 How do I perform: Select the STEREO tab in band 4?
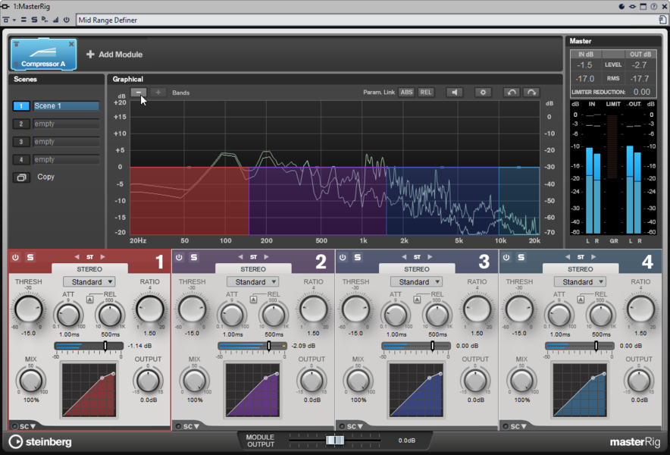click(x=581, y=269)
